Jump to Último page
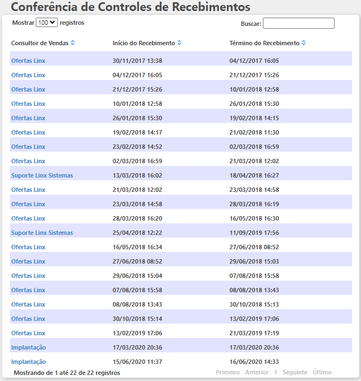Viewport: 361px width, 381px height. pyautogui.click(x=322, y=373)
